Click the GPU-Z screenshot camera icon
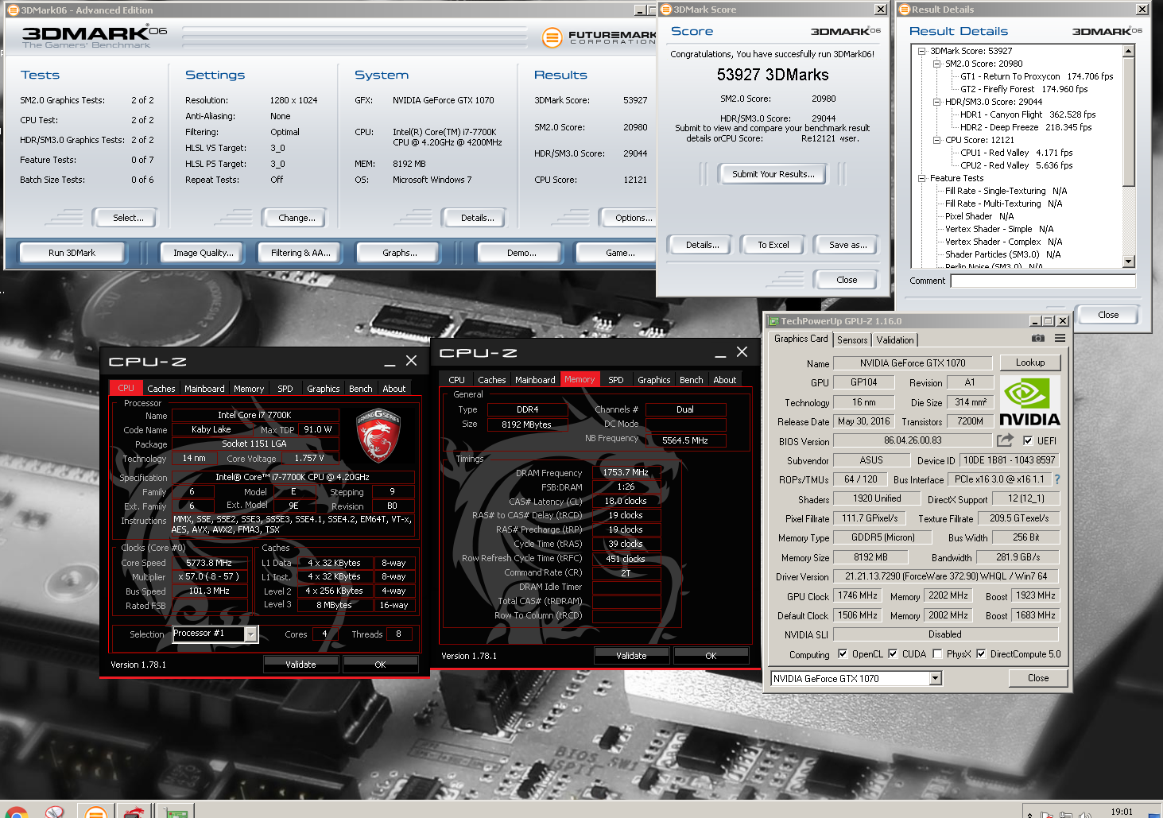This screenshot has width=1163, height=818. coord(1037,338)
